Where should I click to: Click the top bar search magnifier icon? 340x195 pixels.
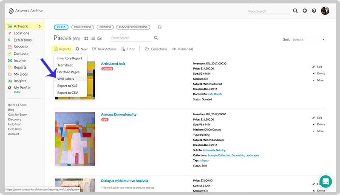pyautogui.click(x=295, y=11)
